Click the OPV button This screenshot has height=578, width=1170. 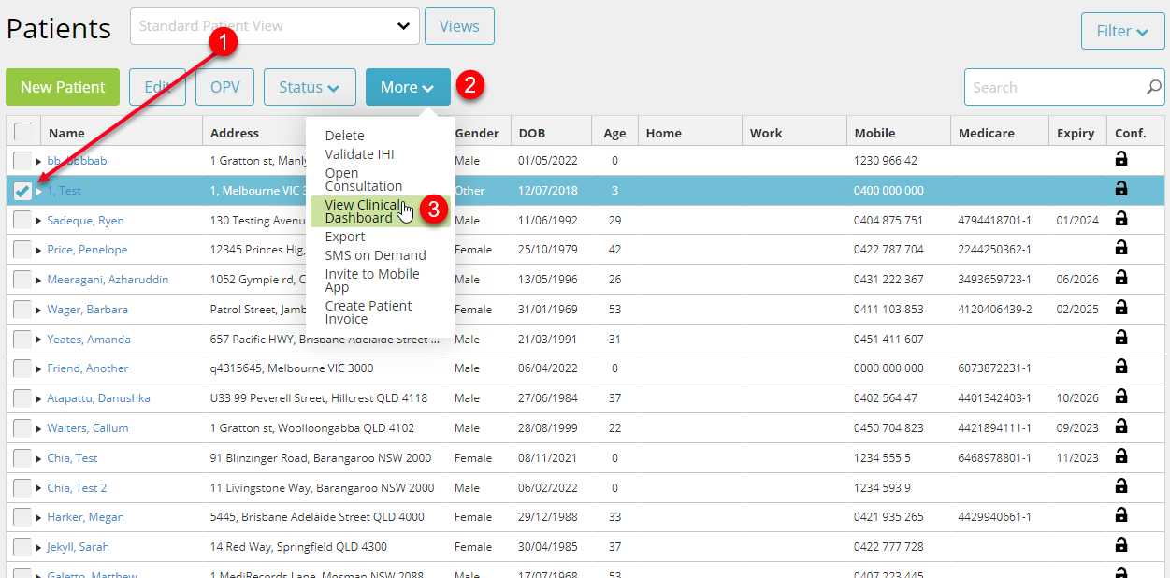coord(224,87)
